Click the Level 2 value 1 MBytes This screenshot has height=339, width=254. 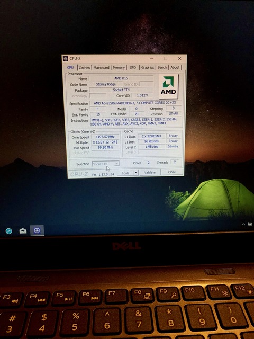[152, 147]
